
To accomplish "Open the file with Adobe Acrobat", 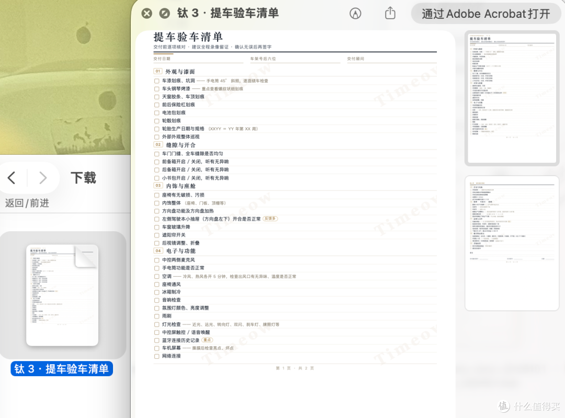I will [x=485, y=14].
